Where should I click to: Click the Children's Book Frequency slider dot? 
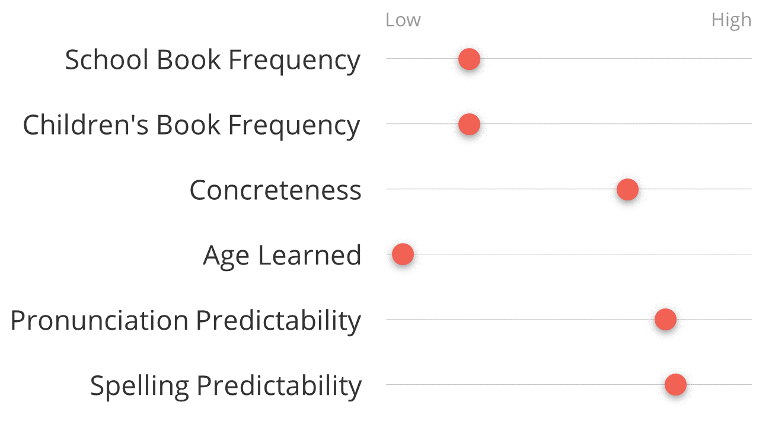click(469, 125)
